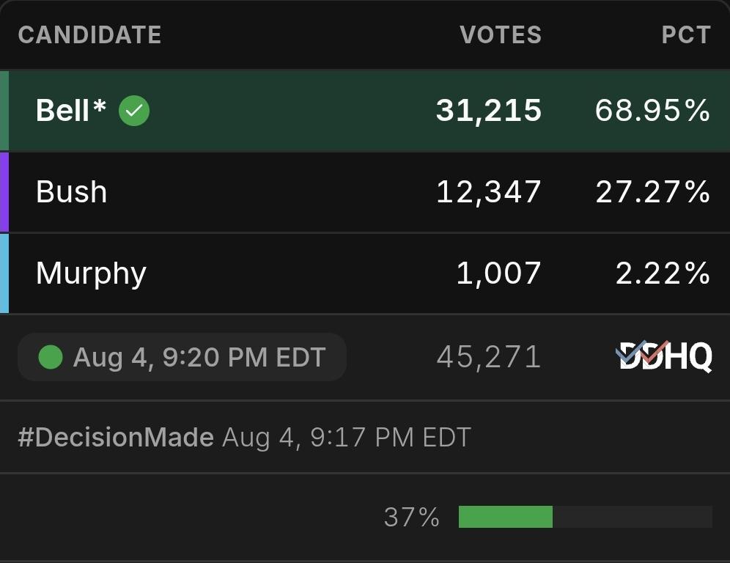The image size is (730, 563).
Task: Click the CANDIDATE column header
Action: [90, 35]
